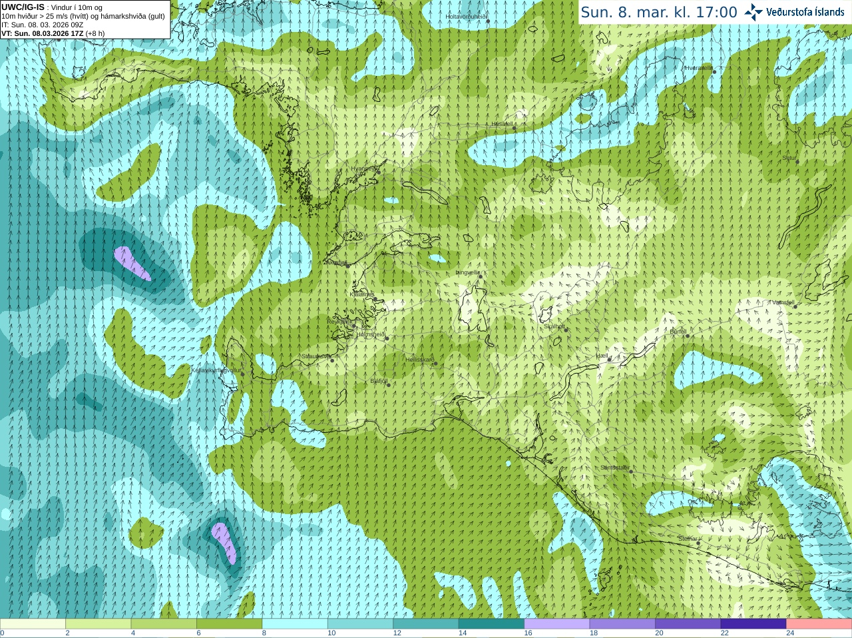The image size is (852, 638).
Task: Click the 4–6 m/s green legend swatch
Action: (164, 624)
